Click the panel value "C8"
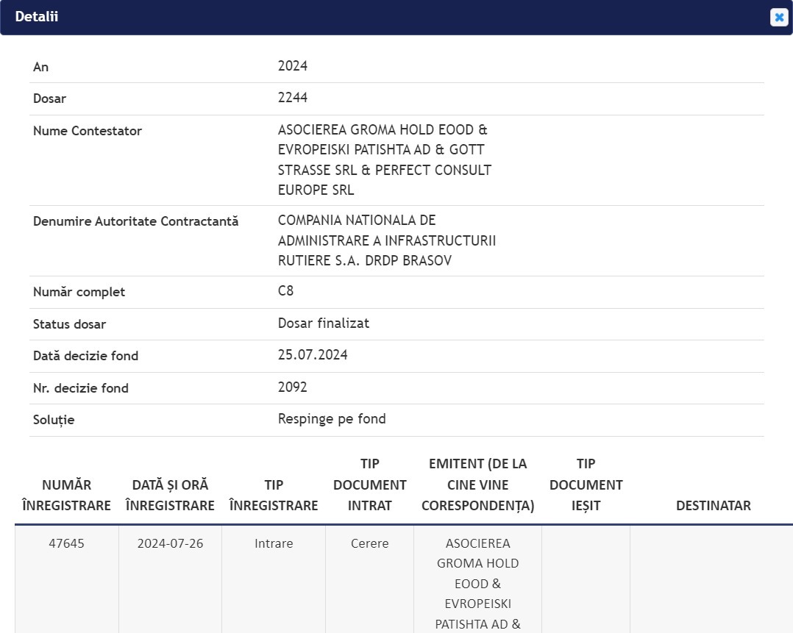The width and height of the screenshot is (793, 633). pos(285,290)
